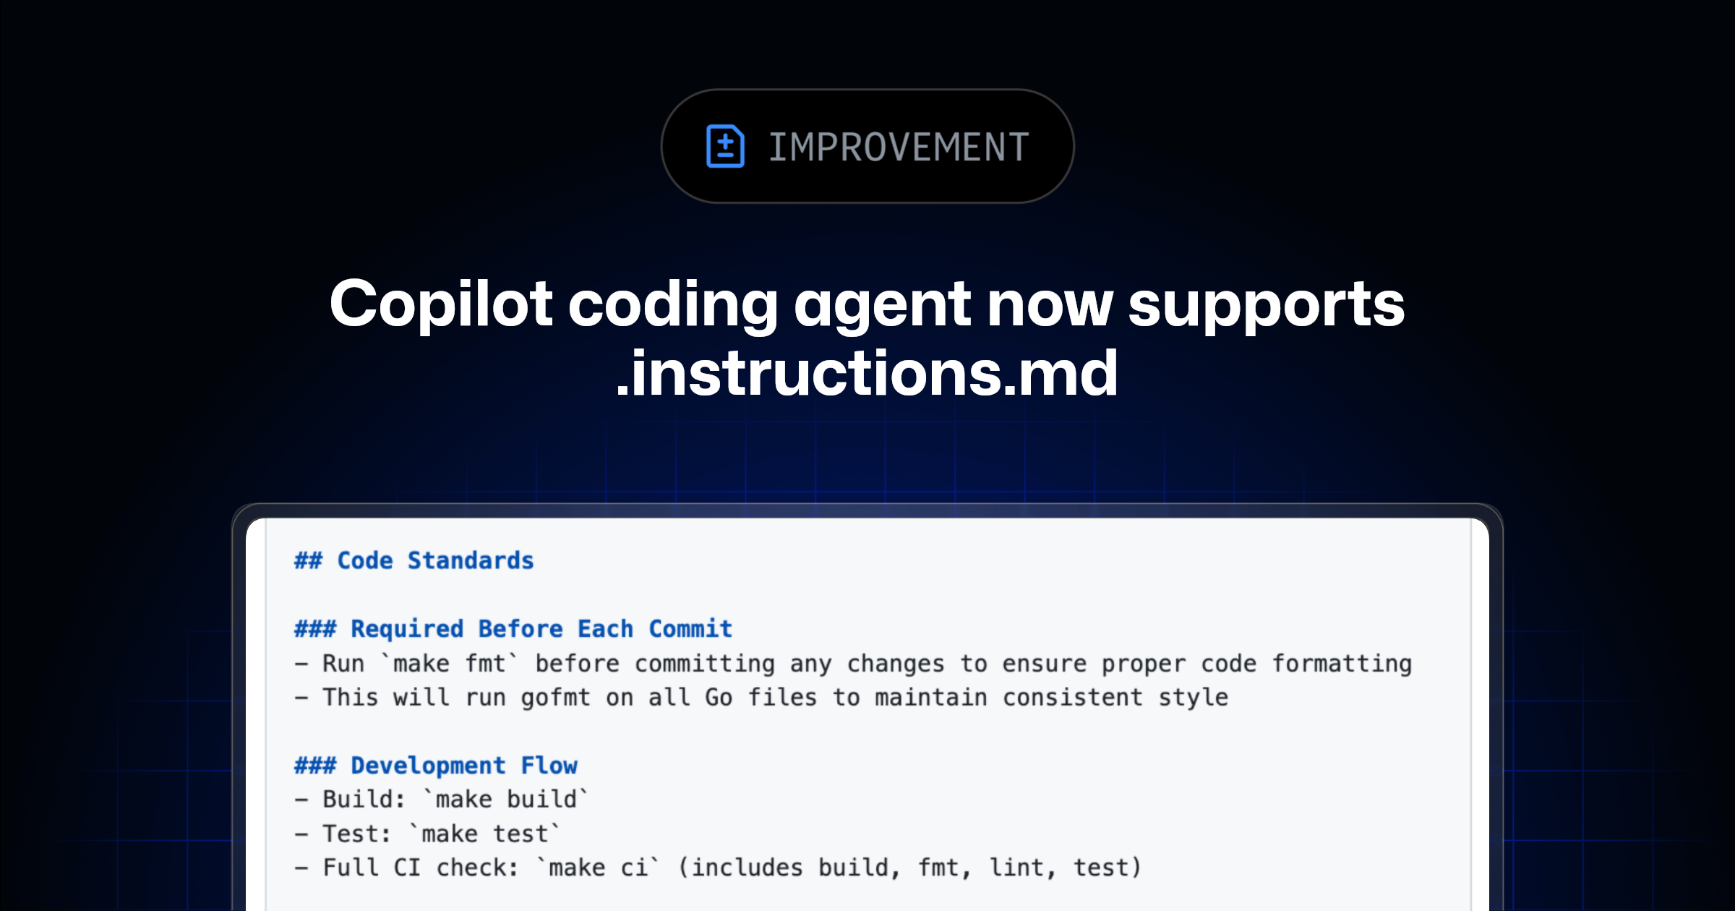Click the "###" marker before Required Before

(x=315, y=628)
